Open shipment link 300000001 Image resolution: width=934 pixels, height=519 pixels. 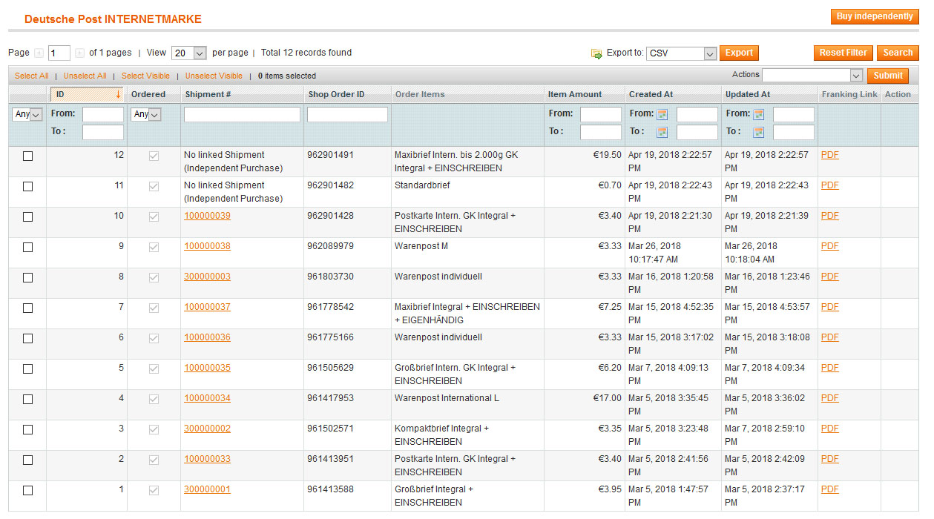[x=207, y=489]
